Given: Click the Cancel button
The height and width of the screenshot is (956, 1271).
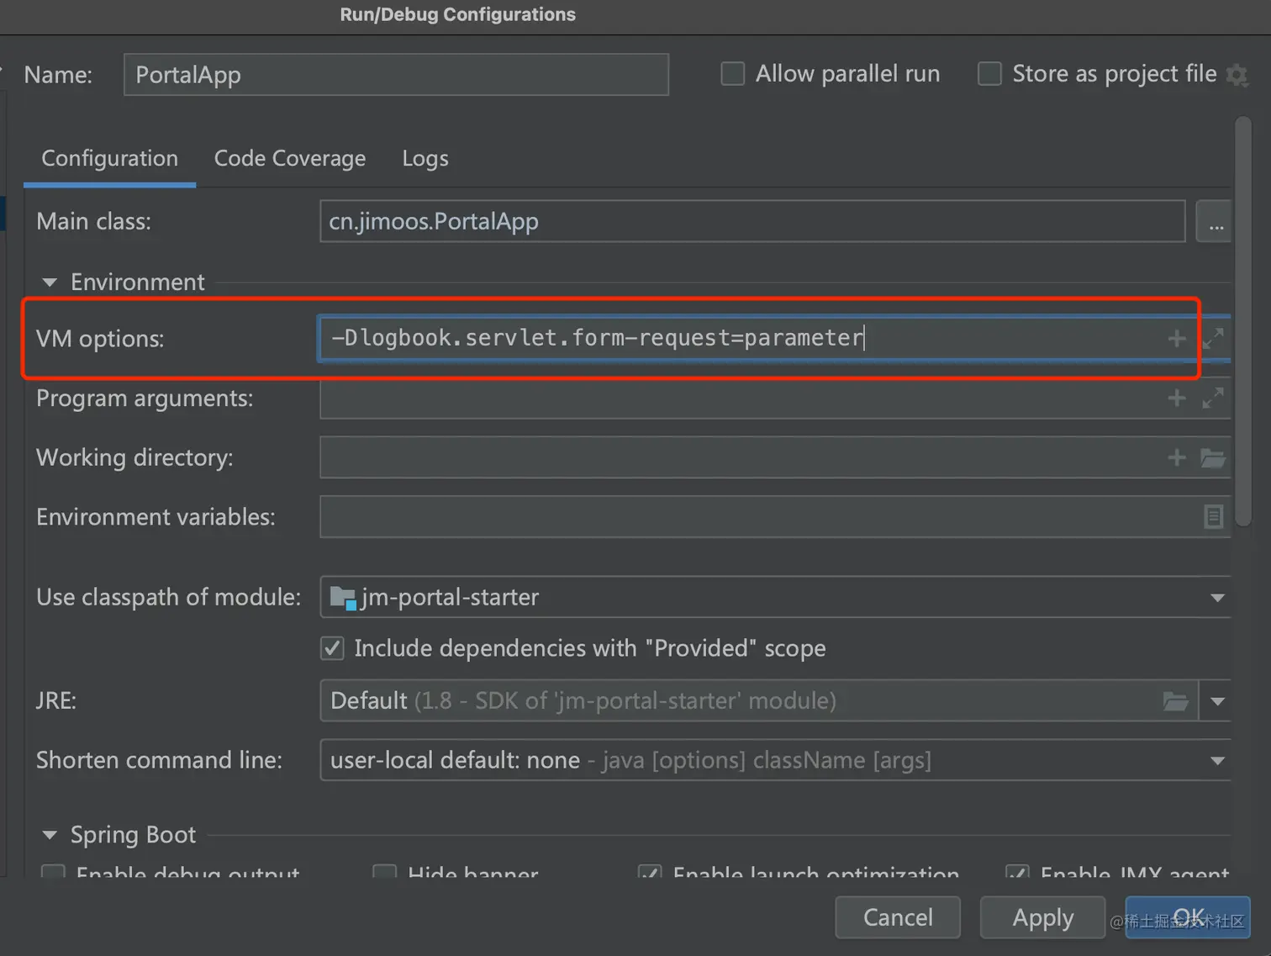Looking at the screenshot, I should click(x=898, y=917).
